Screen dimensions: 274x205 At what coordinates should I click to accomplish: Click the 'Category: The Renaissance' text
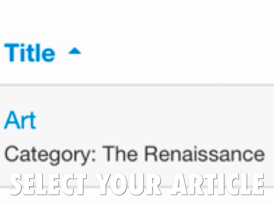(x=134, y=154)
